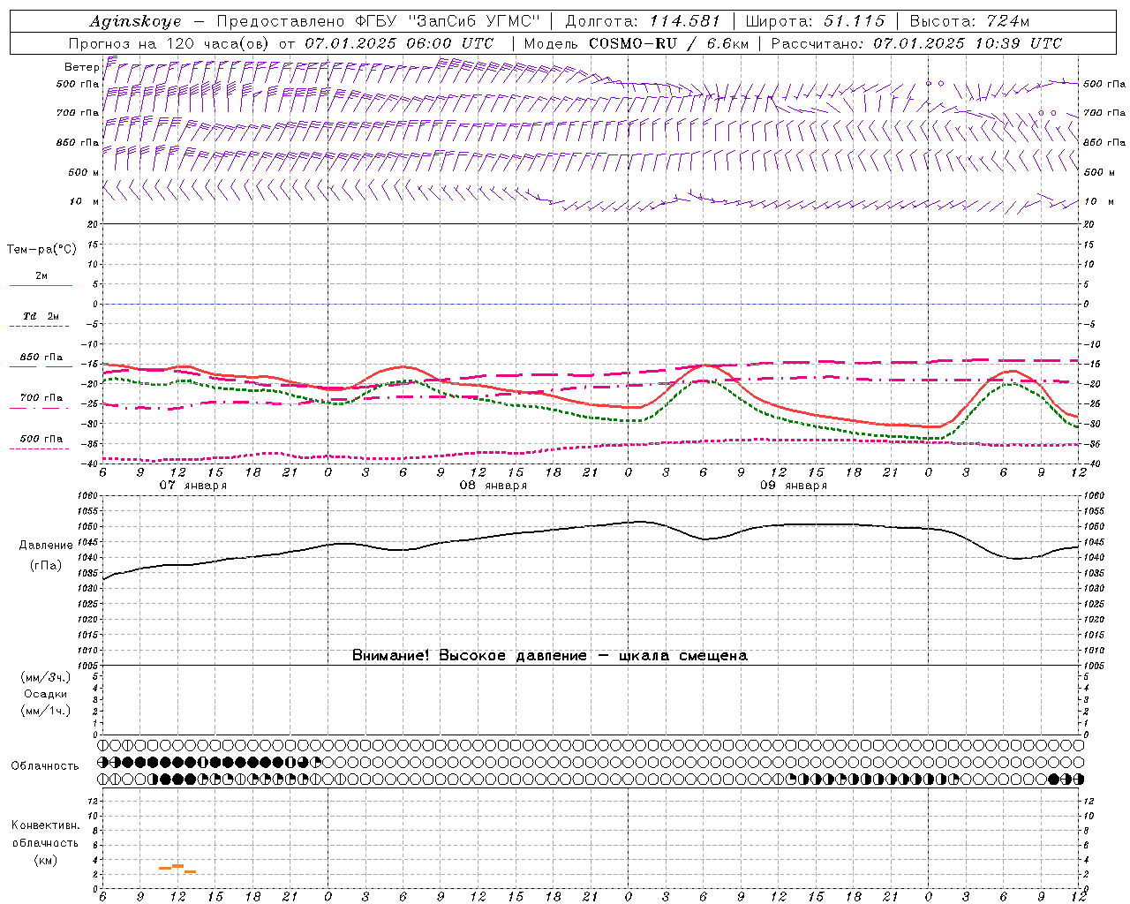Click the '(мм/3ч.)' precipitation unit label
This screenshot has width=1130, height=904.
[46, 677]
